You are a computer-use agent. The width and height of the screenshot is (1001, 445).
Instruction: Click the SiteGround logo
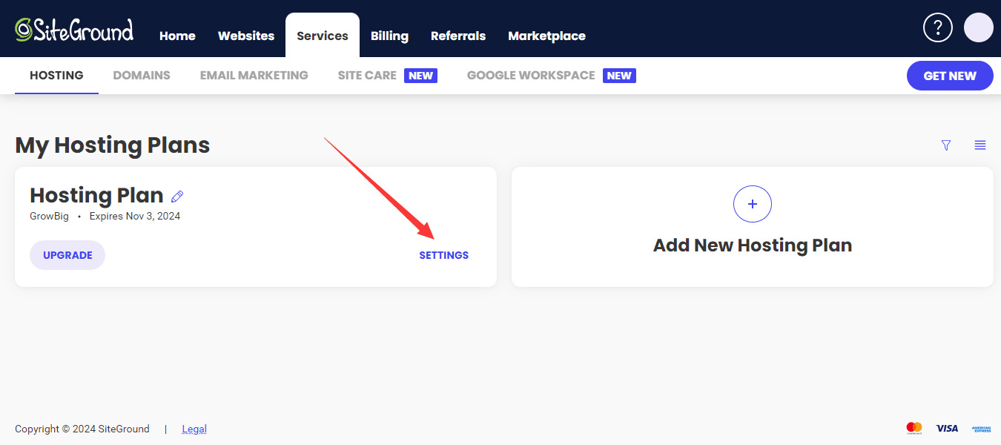pos(74,30)
